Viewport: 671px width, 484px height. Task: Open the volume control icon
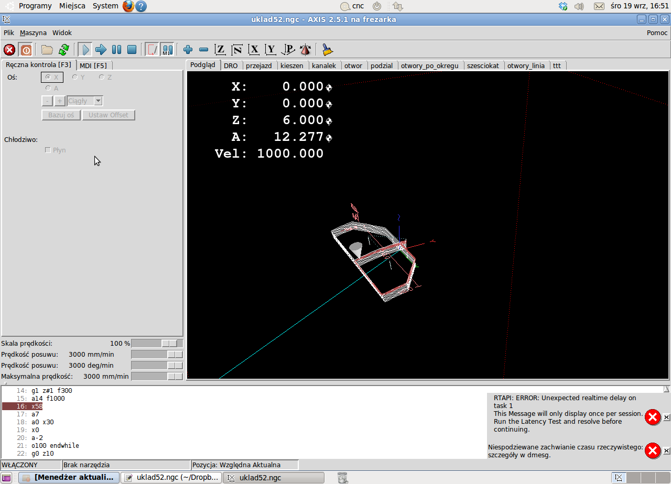click(x=579, y=6)
